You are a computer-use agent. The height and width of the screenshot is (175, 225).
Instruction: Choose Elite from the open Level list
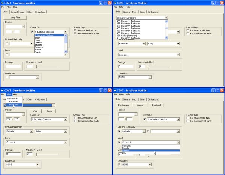(x=124, y=153)
